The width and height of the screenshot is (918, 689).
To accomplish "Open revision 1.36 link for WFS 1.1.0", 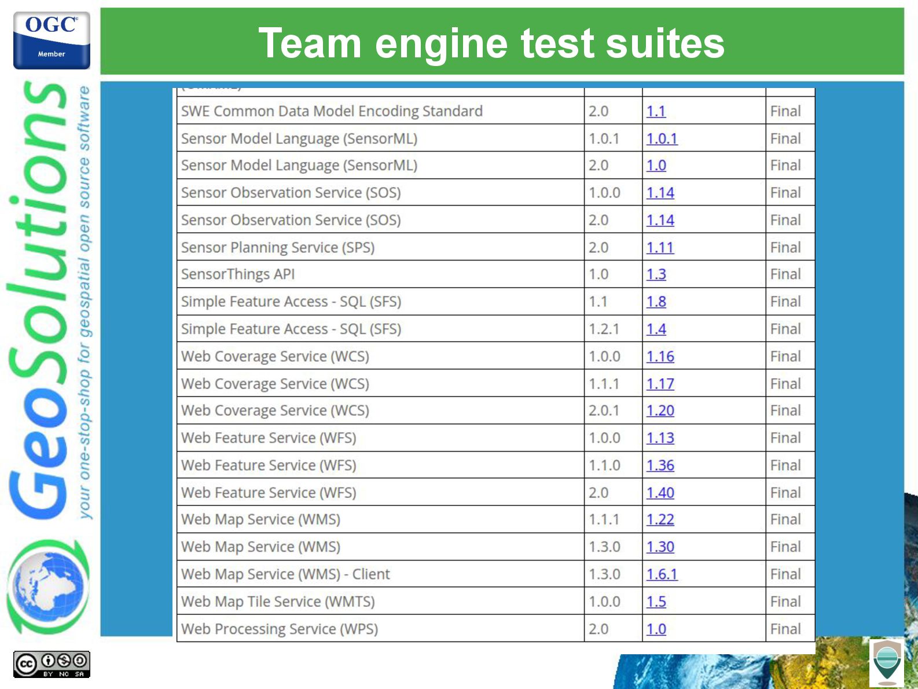I will pyautogui.click(x=660, y=465).
